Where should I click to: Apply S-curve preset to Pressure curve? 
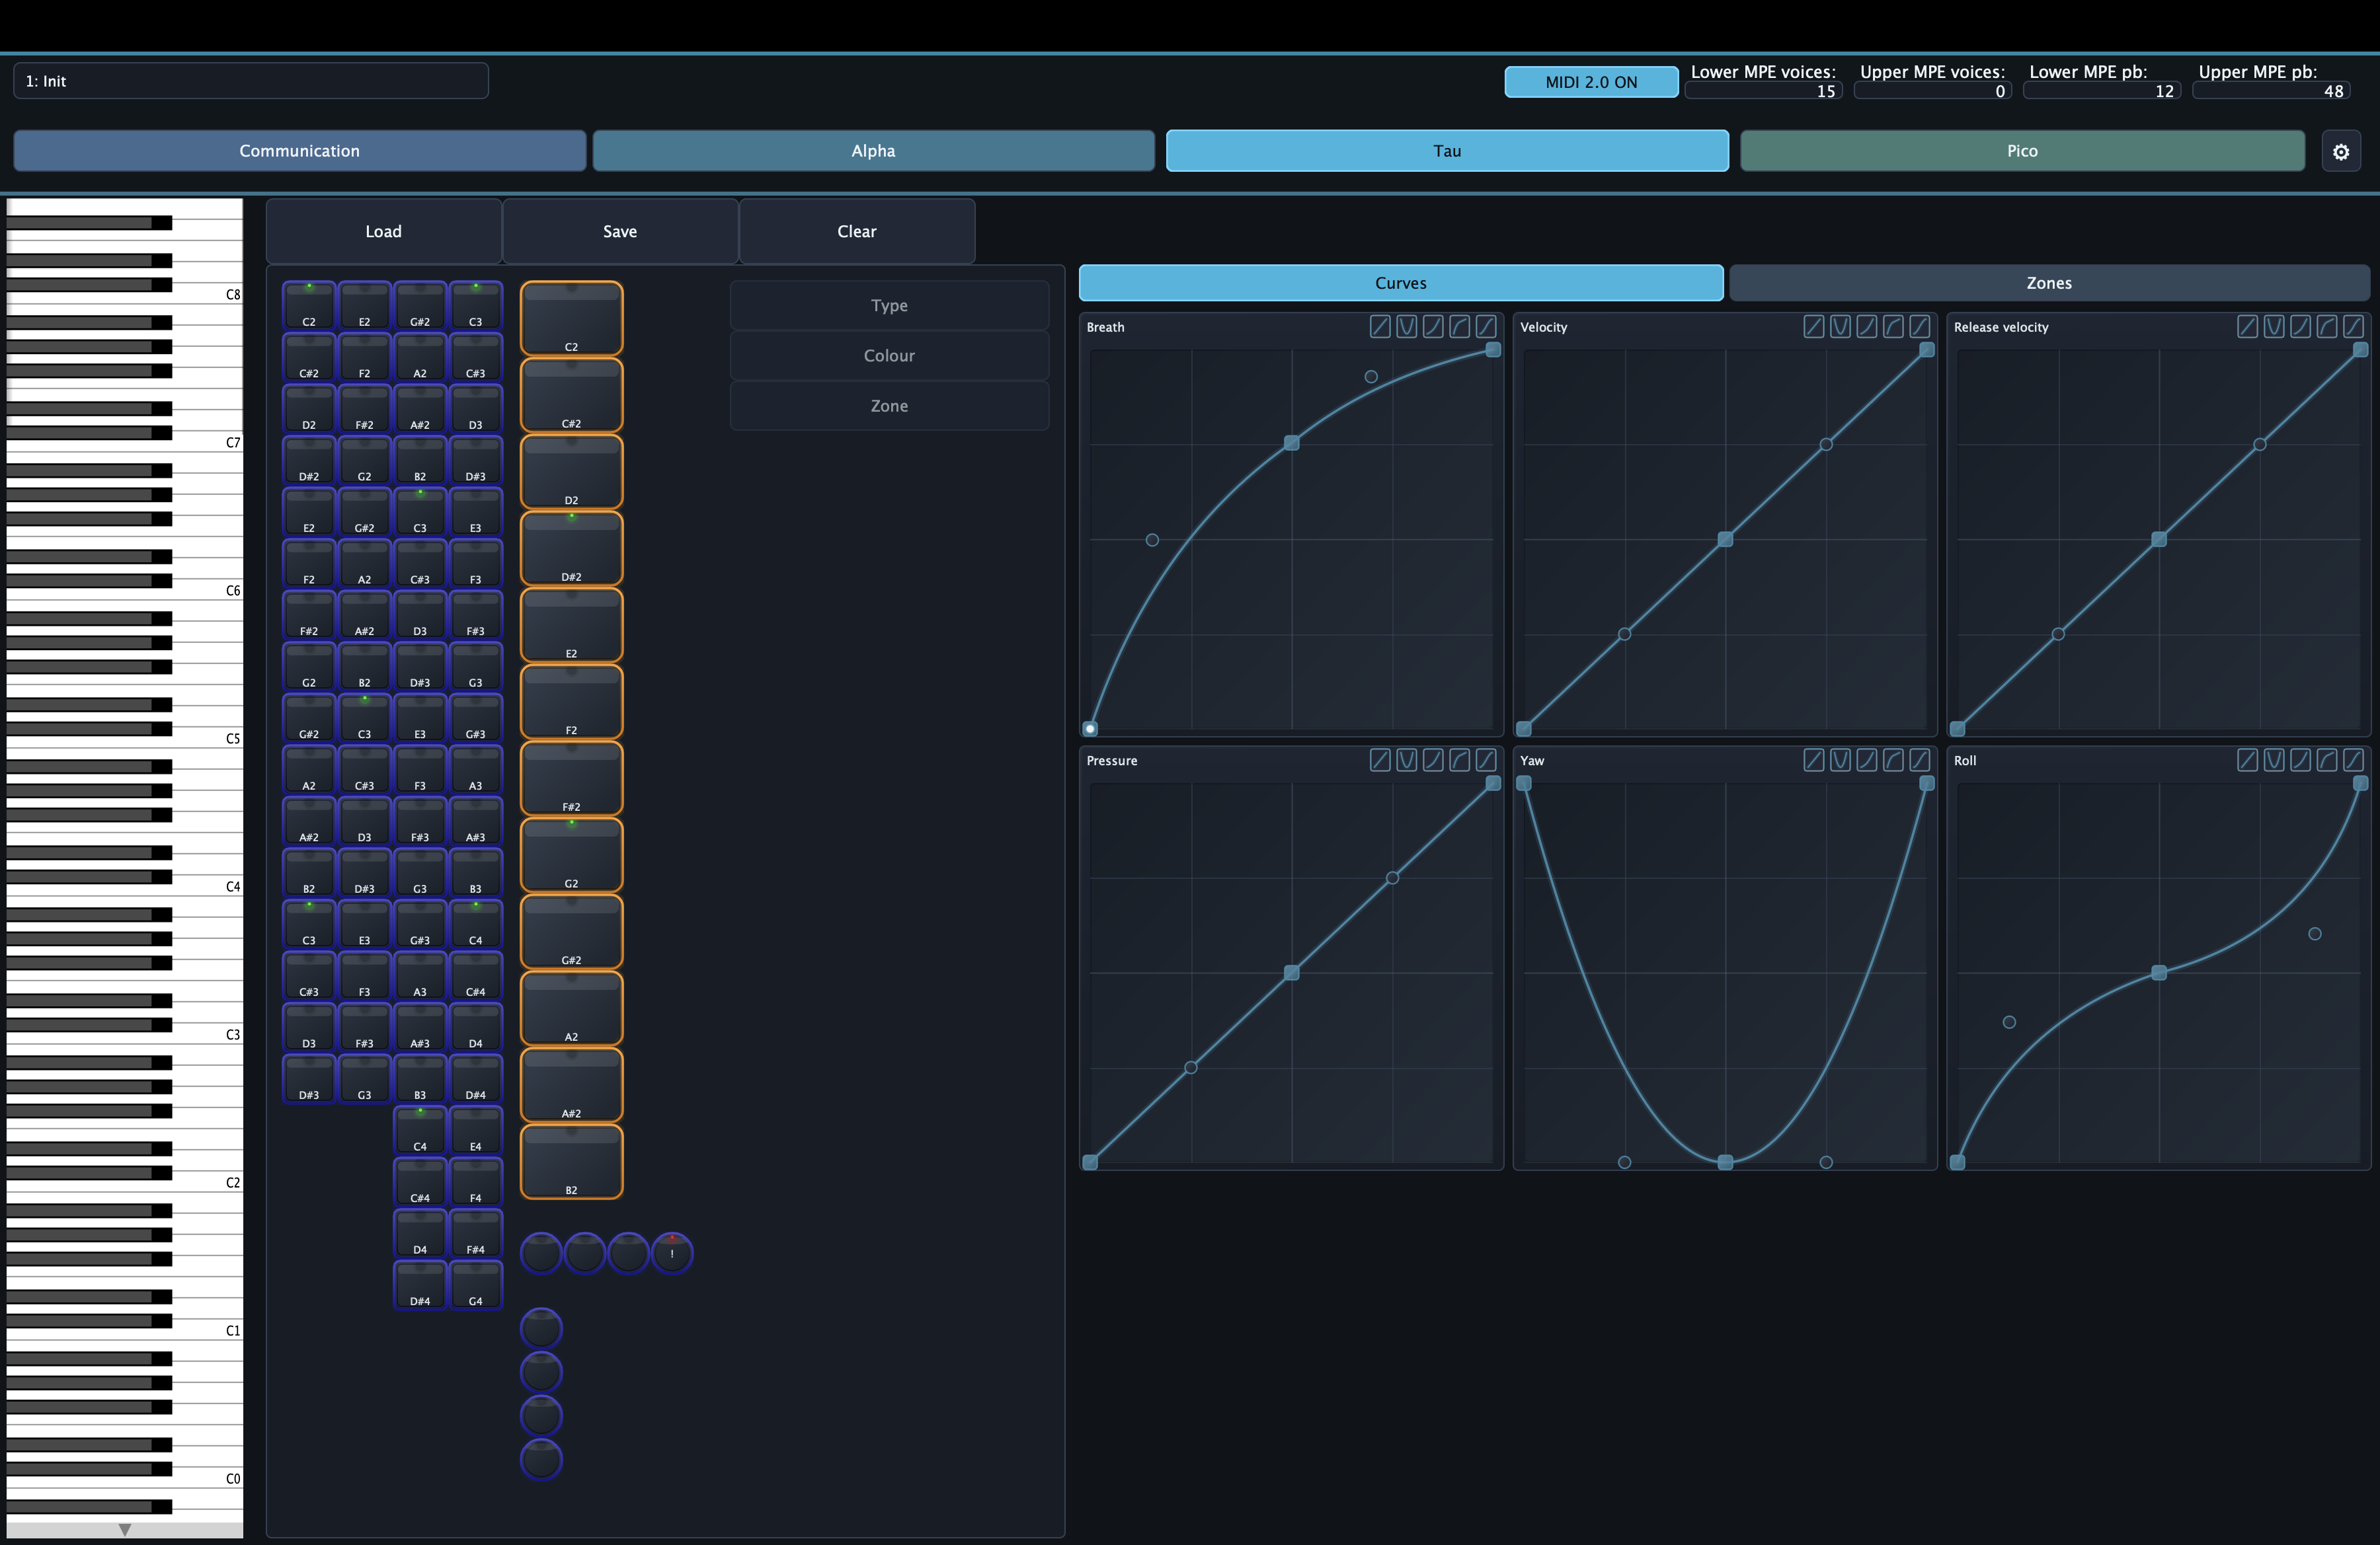(x=1486, y=761)
